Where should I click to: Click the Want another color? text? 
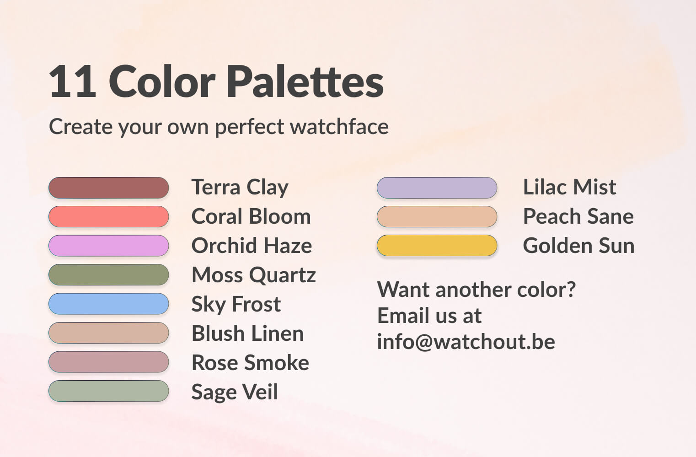pyautogui.click(x=476, y=290)
